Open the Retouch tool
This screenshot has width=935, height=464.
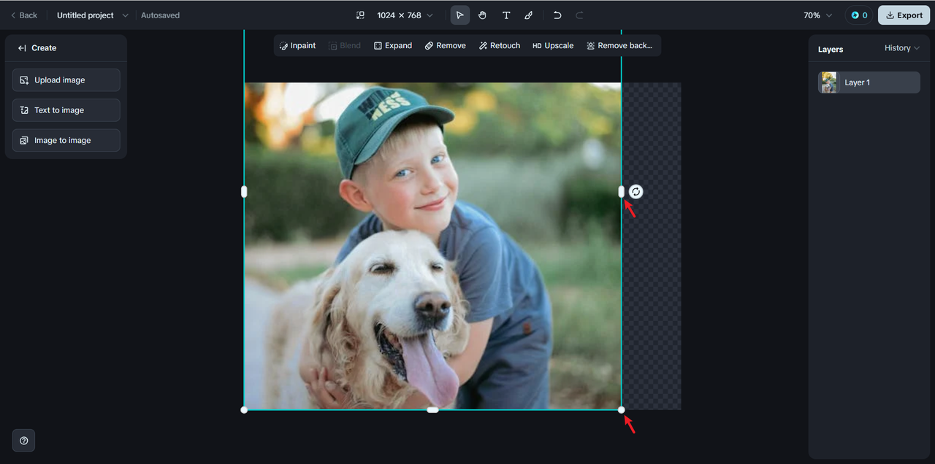(x=499, y=46)
